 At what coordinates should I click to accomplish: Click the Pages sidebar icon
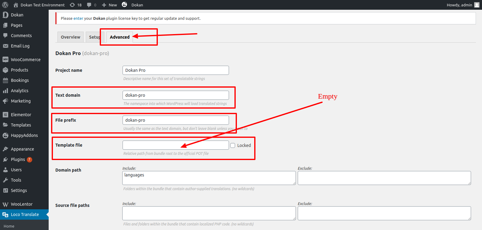click(x=5, y=25)
